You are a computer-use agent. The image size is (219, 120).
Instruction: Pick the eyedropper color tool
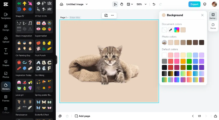(x=171, y=30)
